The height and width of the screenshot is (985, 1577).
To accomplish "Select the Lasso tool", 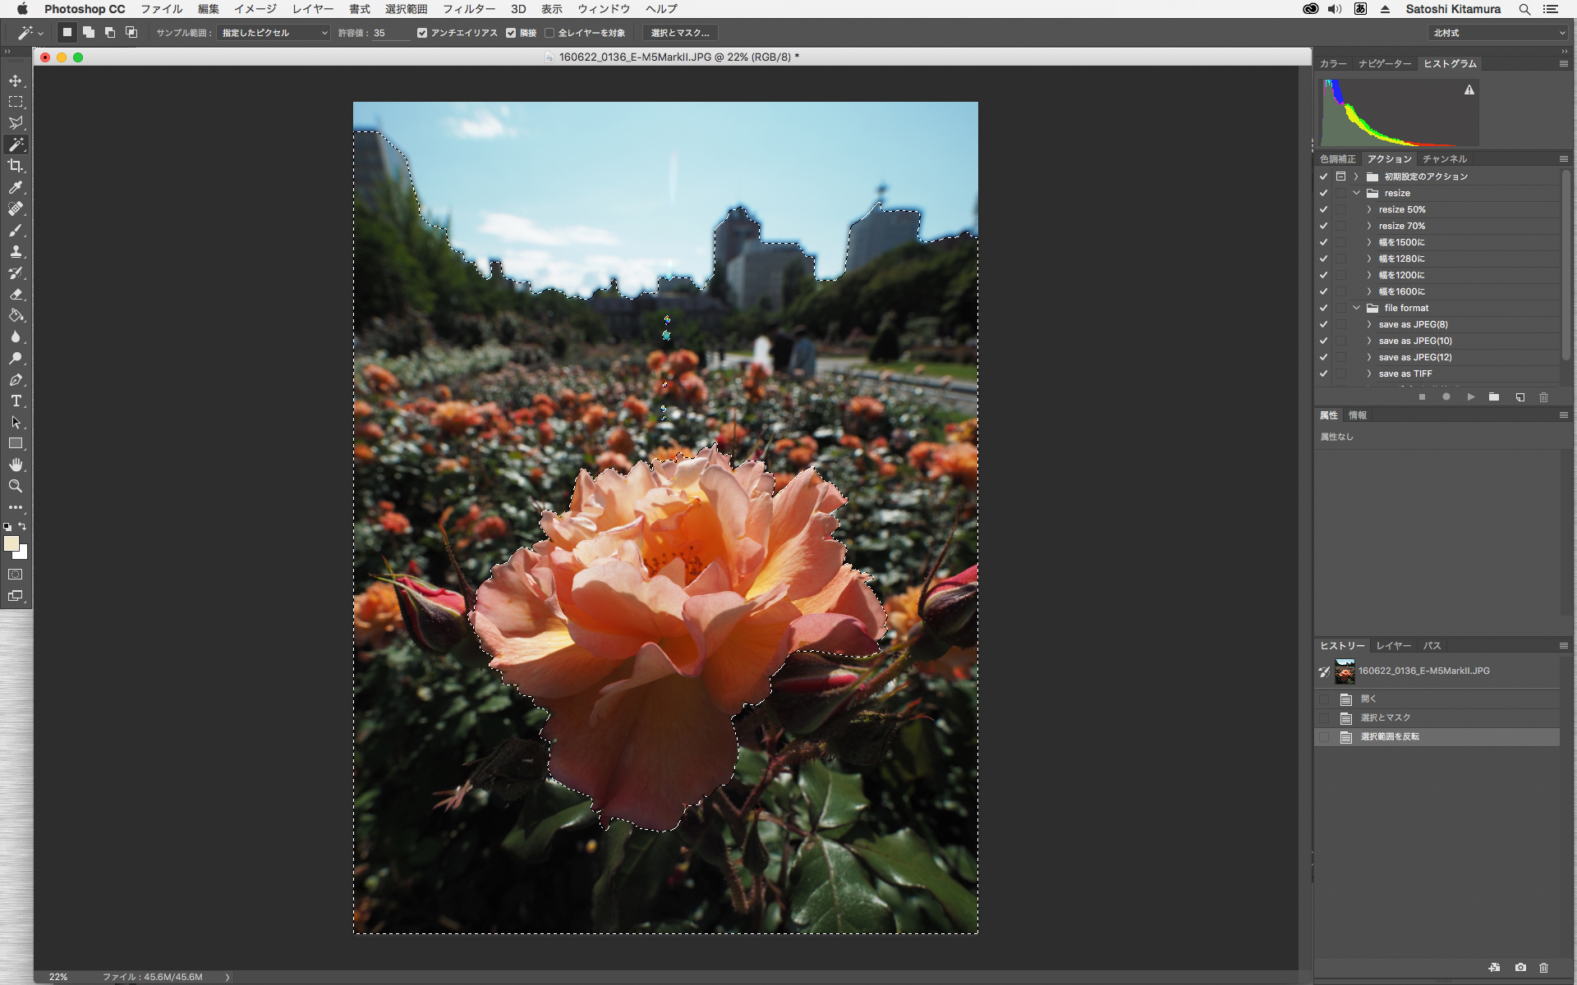I will 16,123.
